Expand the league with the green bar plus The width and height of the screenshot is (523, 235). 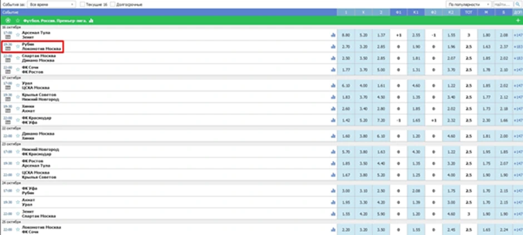517,21
